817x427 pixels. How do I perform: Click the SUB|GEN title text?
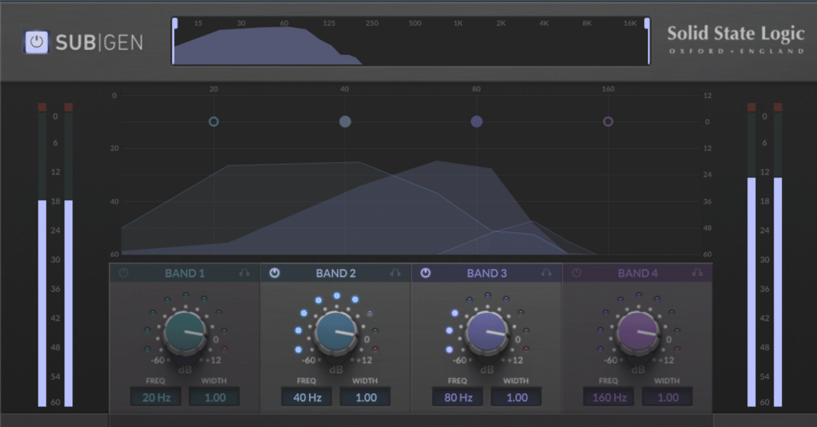(99, 43)
